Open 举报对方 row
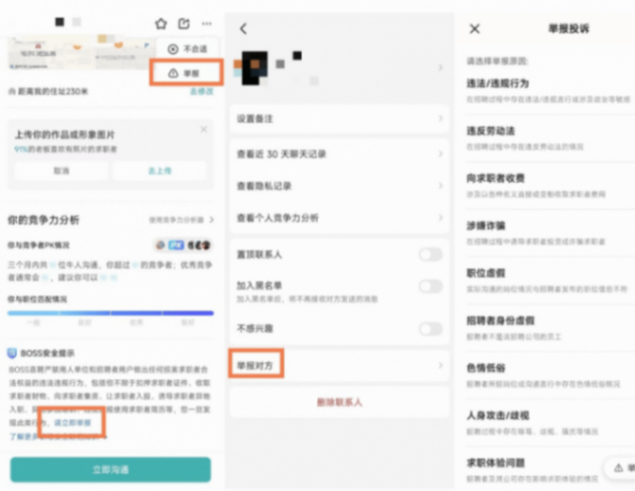The width and height of the screenshot is (635, 491). [x=337, y=365]
